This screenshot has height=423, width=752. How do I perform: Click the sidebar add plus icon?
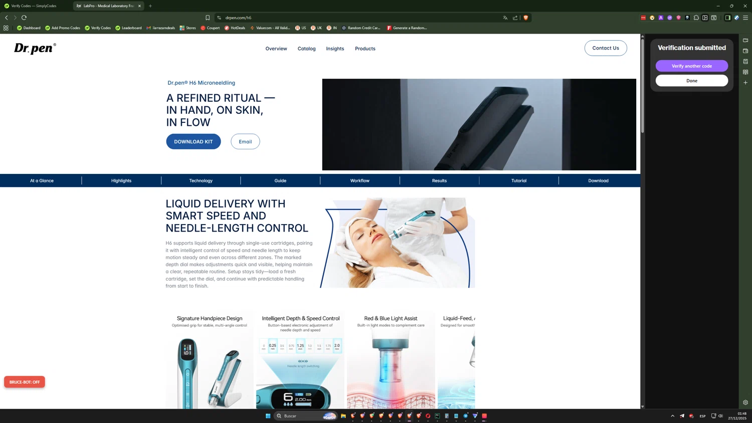tap(745, 83)
